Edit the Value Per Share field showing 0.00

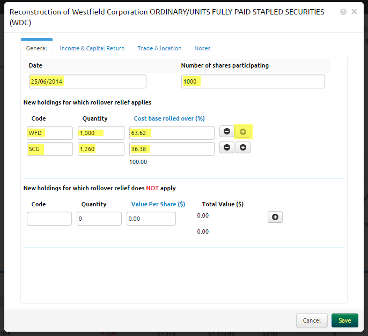[151, 219]
